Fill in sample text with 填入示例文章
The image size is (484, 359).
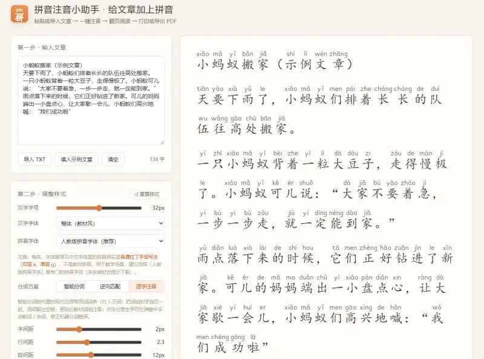[77, 159]
